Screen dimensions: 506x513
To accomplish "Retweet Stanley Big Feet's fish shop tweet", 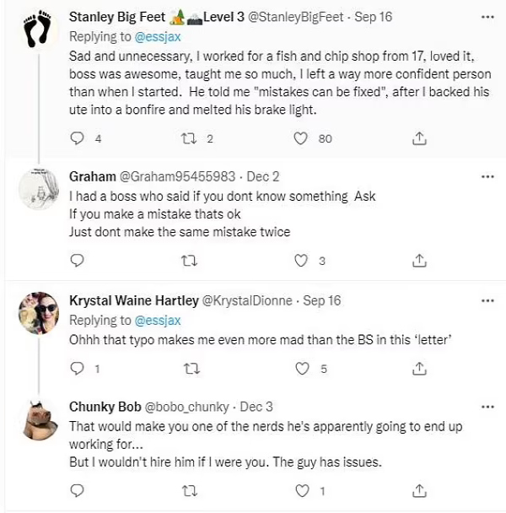I will [x=190, y=138].
